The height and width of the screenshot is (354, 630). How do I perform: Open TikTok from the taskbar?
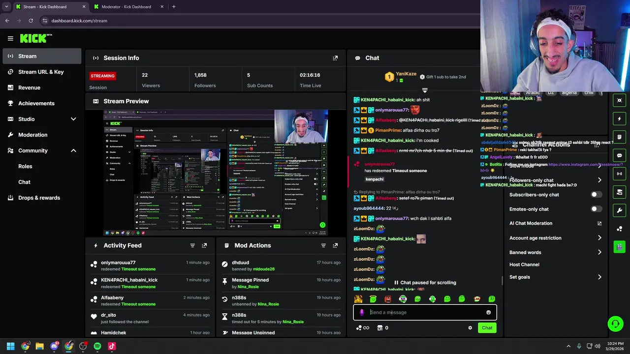112,346
